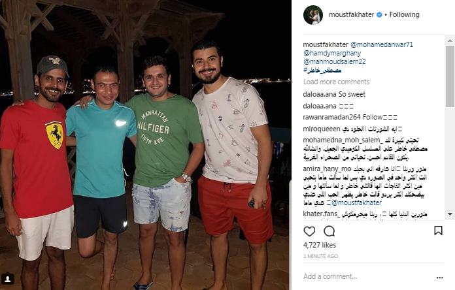Click scrollbar up arrow in comments
Viewport: 455px width, 290px height.
point(450,40)
